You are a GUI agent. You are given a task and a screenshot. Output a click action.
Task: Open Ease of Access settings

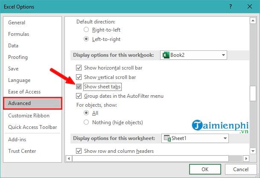[x=24, y=92]
